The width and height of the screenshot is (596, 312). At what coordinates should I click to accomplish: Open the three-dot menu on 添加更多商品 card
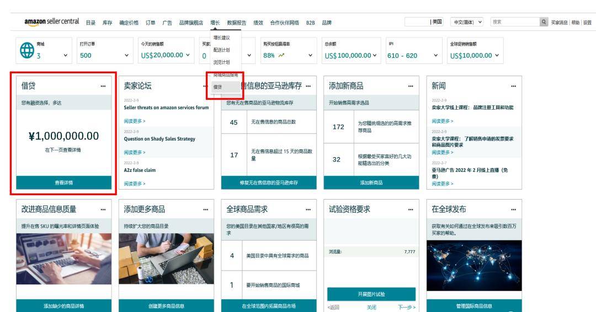(x=206, y=209)
